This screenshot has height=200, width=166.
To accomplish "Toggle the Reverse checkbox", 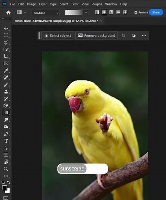I will pyautogui.click(x=136, y=12).
